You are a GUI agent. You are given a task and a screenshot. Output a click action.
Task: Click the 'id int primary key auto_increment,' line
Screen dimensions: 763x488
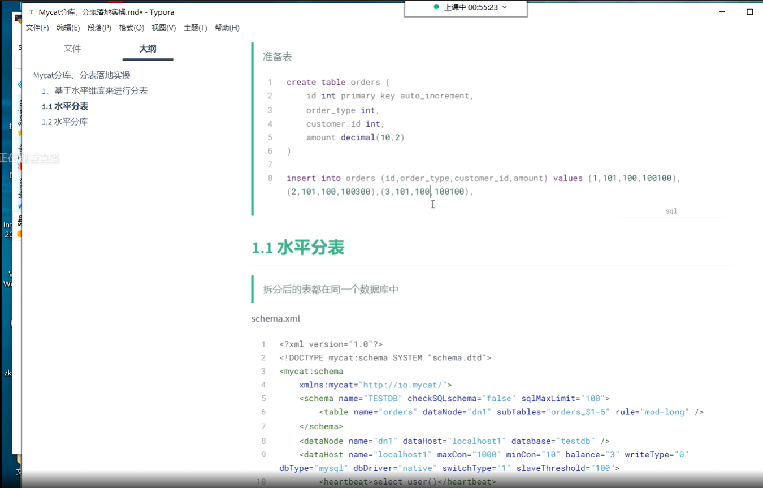pos(390,96)
